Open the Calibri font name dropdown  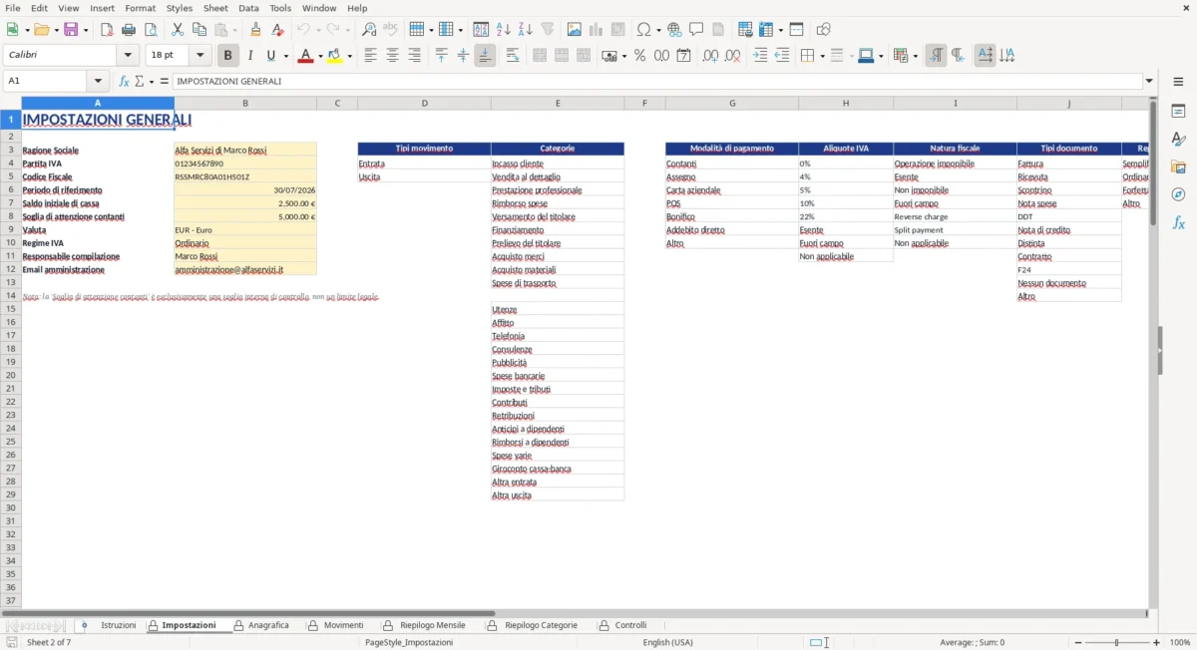point(129,56)
